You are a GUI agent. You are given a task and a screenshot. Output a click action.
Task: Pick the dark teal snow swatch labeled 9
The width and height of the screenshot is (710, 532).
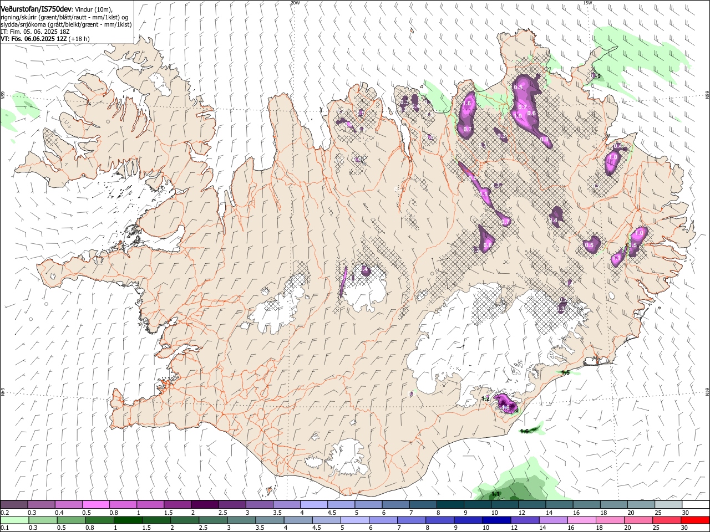478,505
